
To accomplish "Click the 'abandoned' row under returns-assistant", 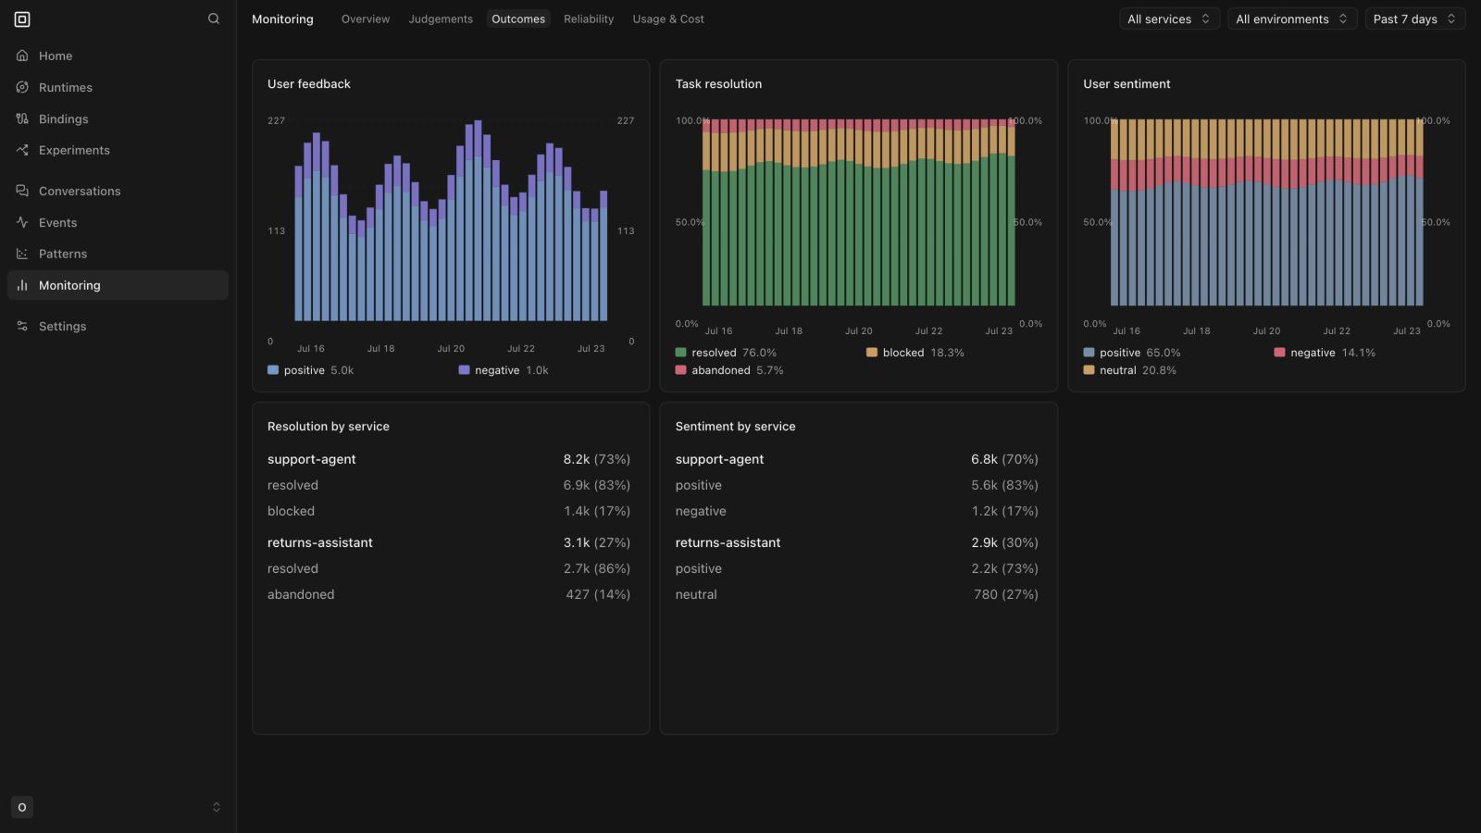I will click(301, 594).
